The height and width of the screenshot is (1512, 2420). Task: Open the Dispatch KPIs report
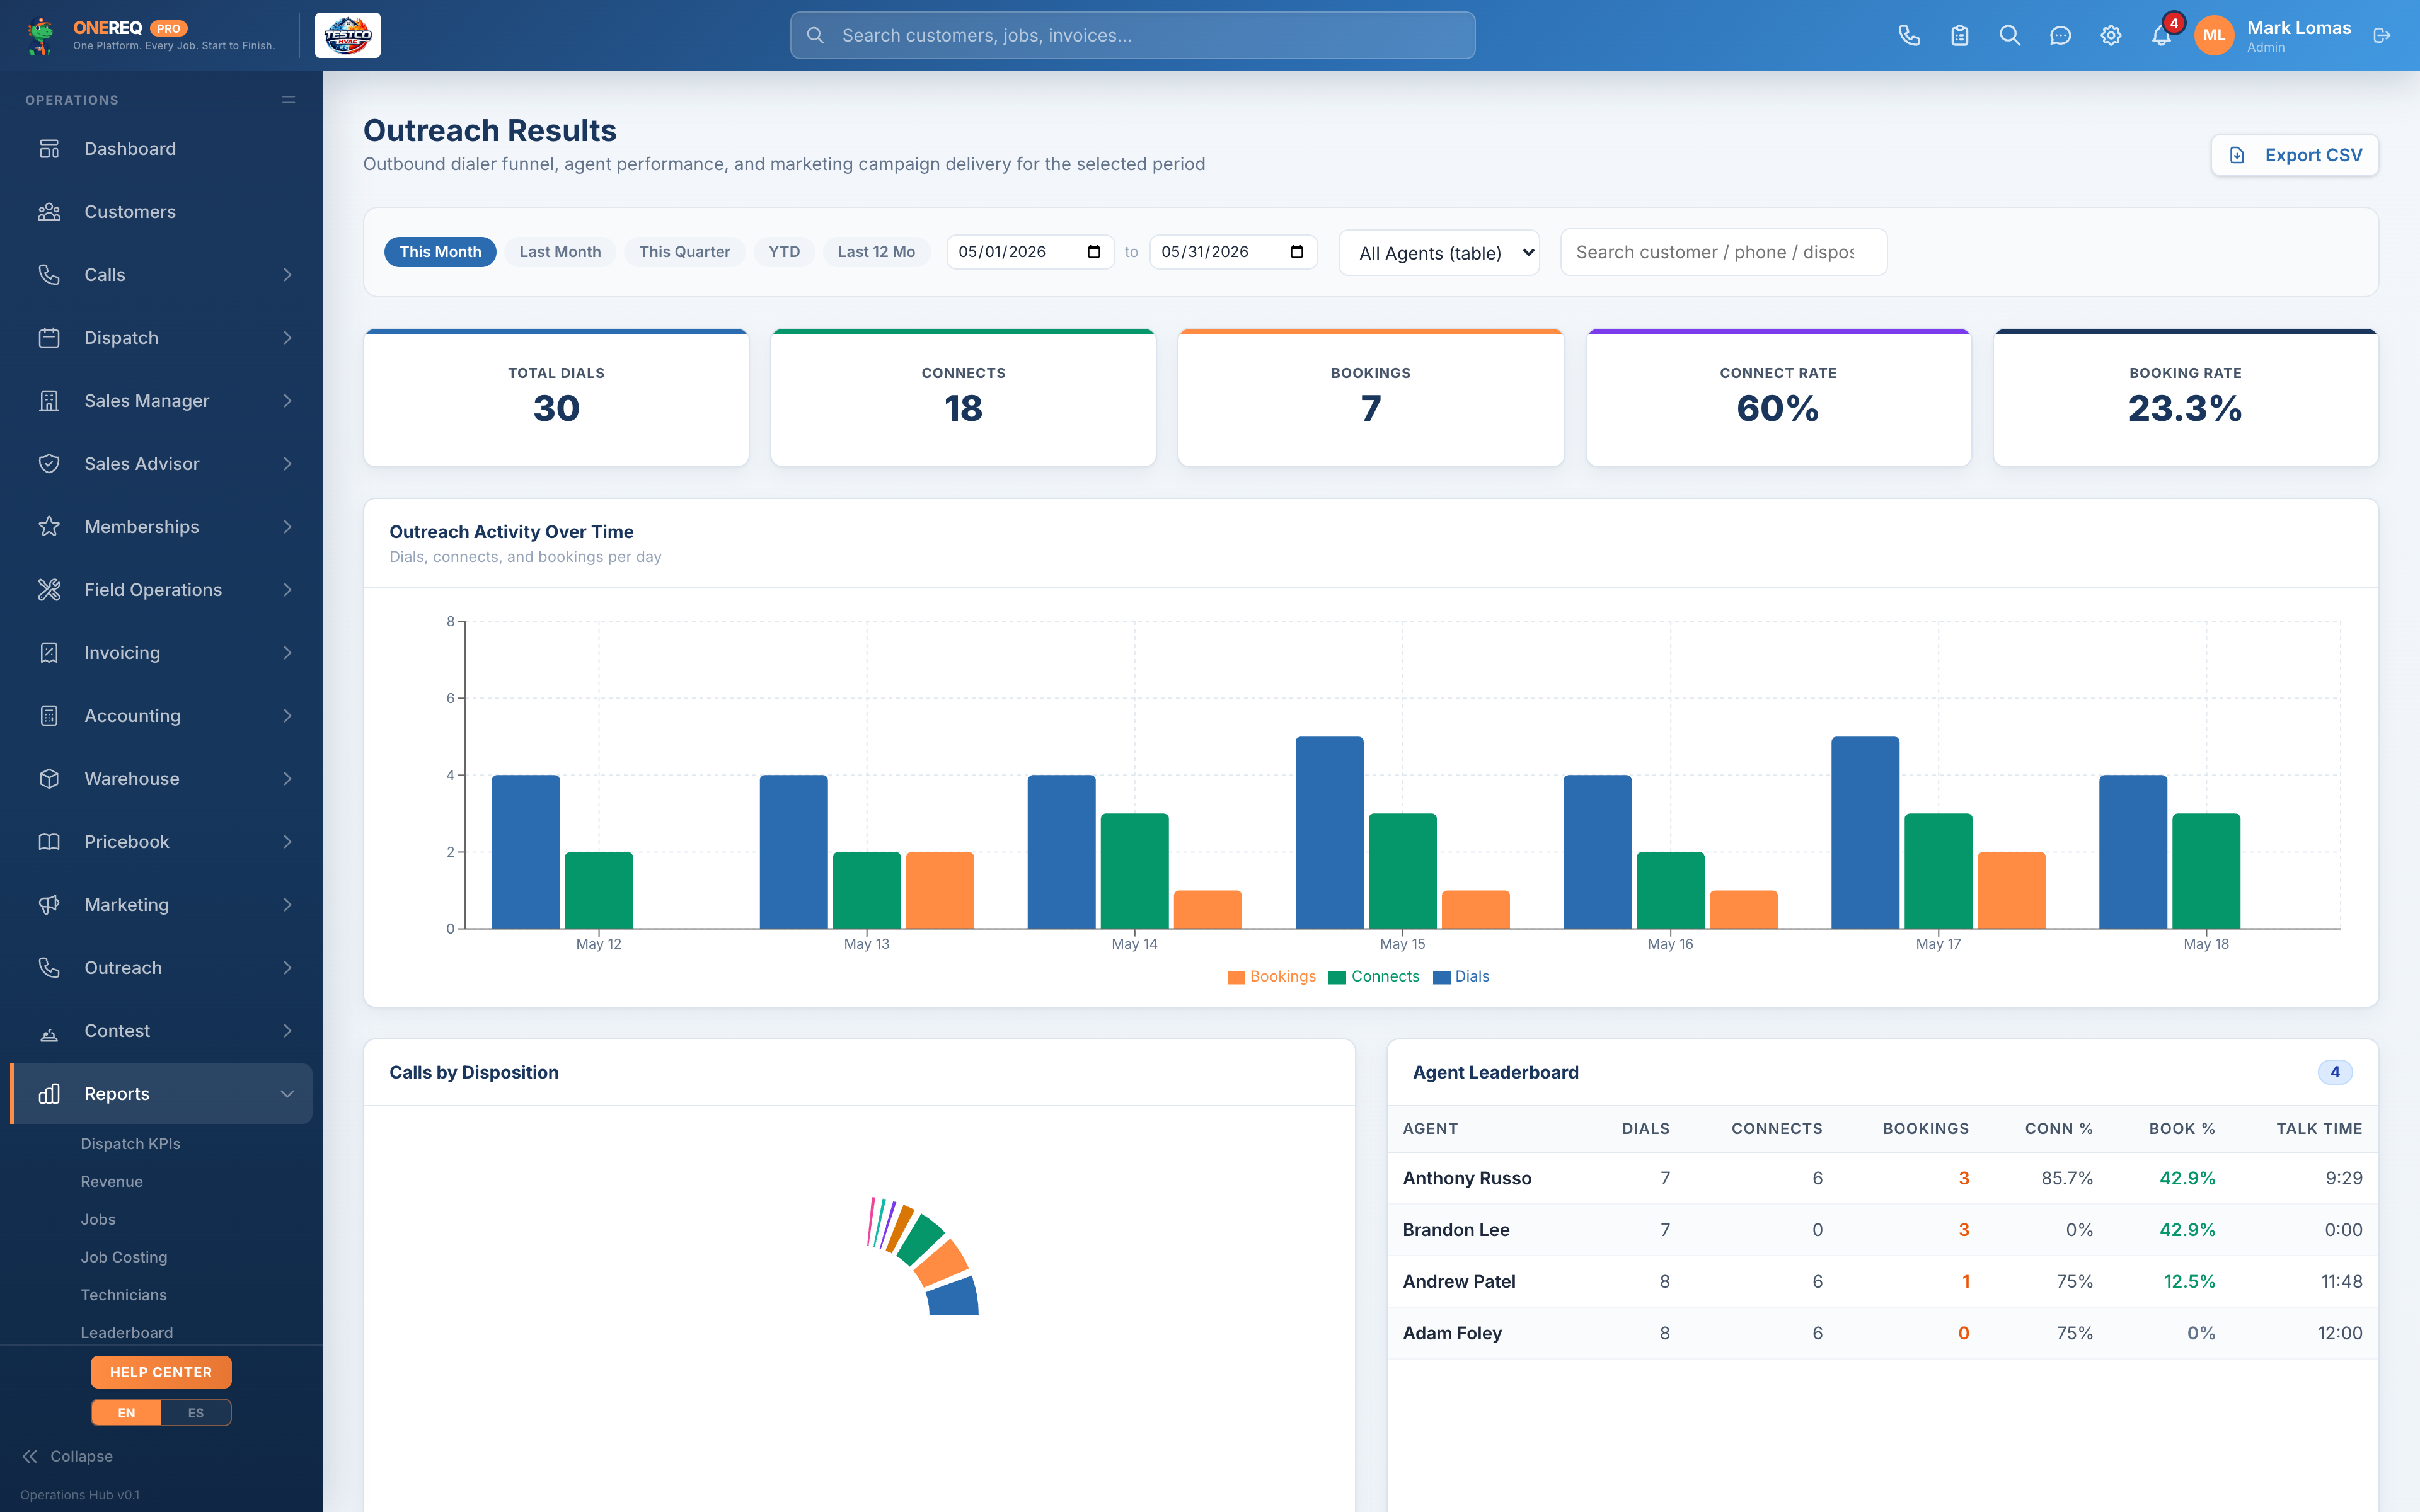(130, 1144)
